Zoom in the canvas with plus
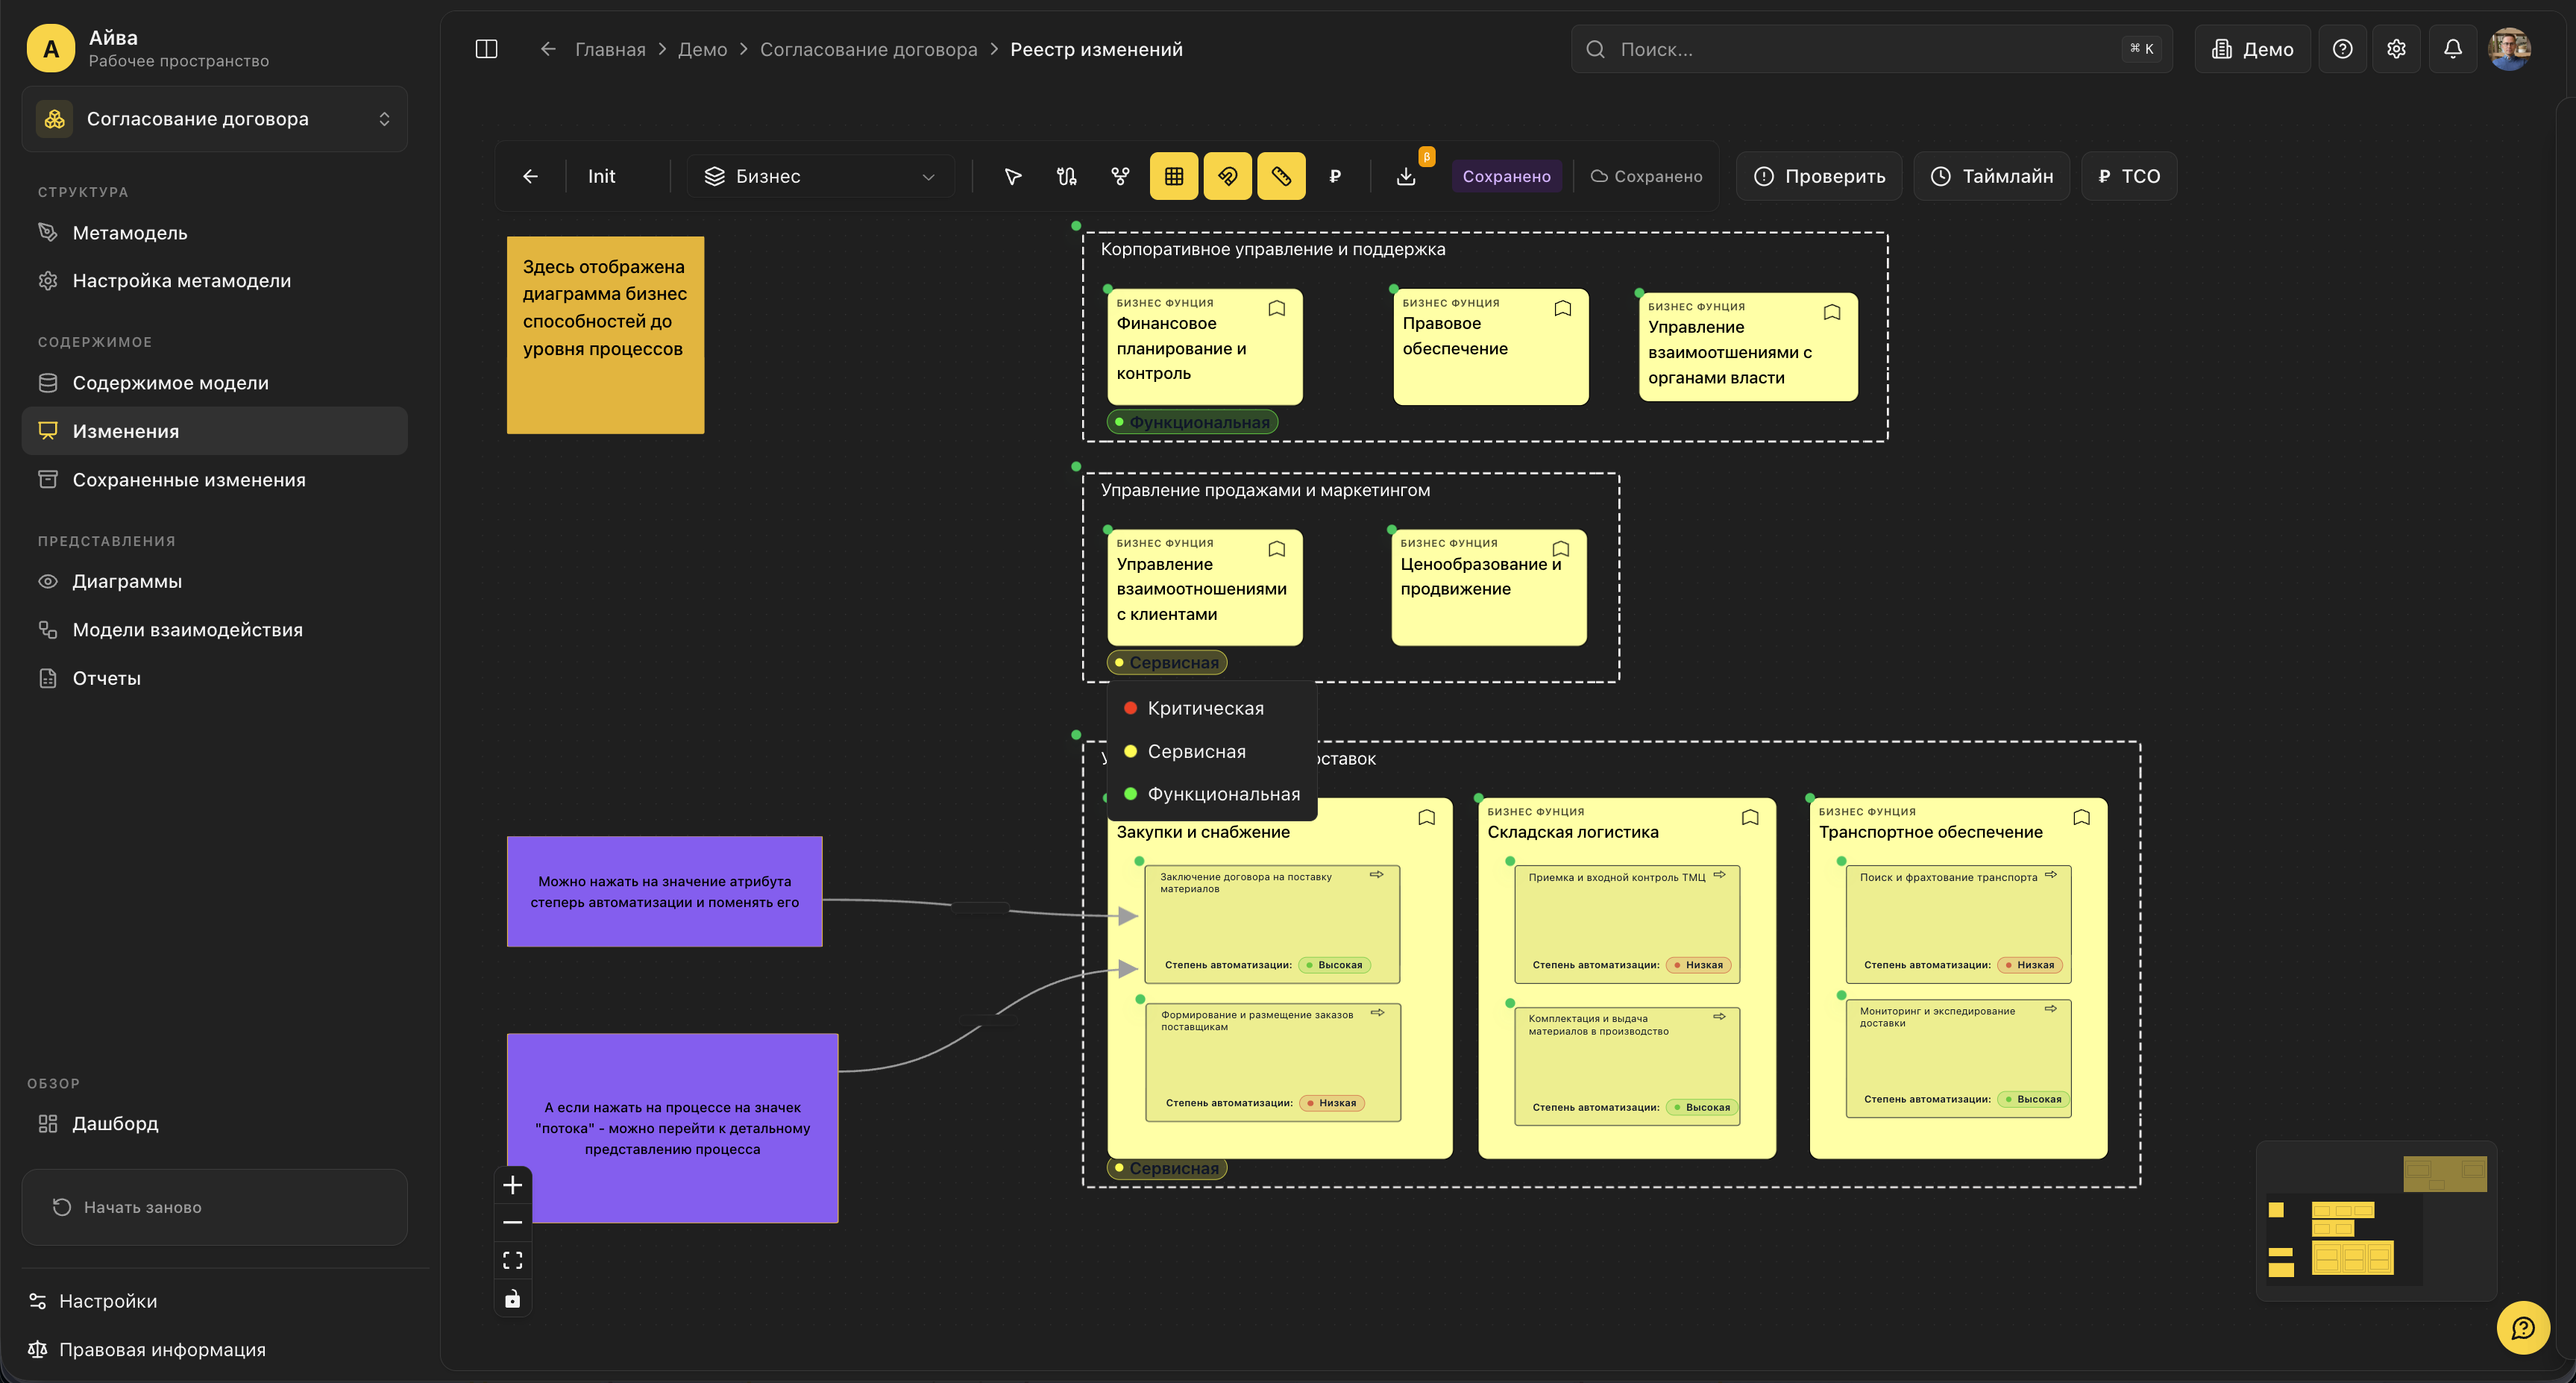The height and width of the screenshot is (1383, 2576). pyautogui.click(x=513, y=1185)
